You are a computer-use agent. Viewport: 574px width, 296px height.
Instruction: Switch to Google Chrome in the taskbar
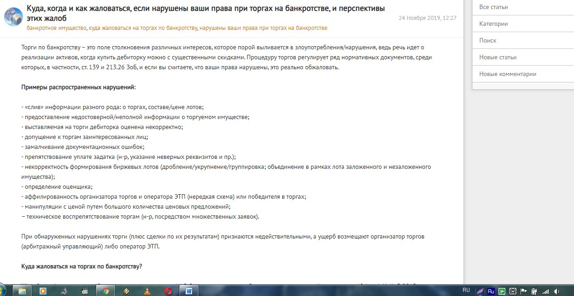105,291
